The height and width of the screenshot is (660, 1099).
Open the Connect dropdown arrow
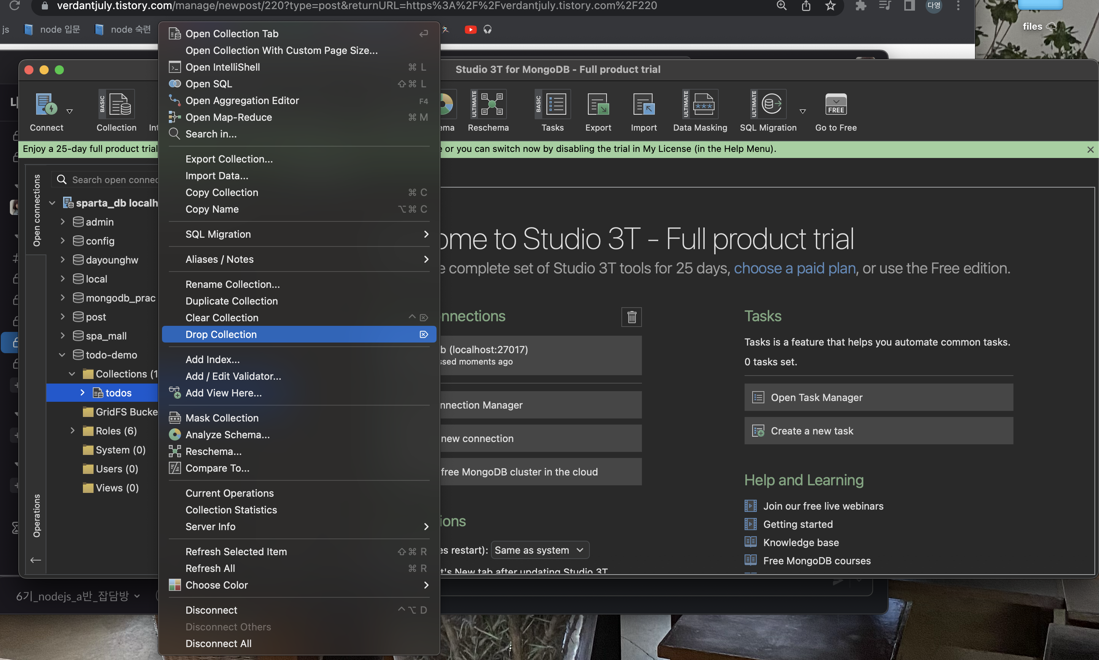pos(70,111)
